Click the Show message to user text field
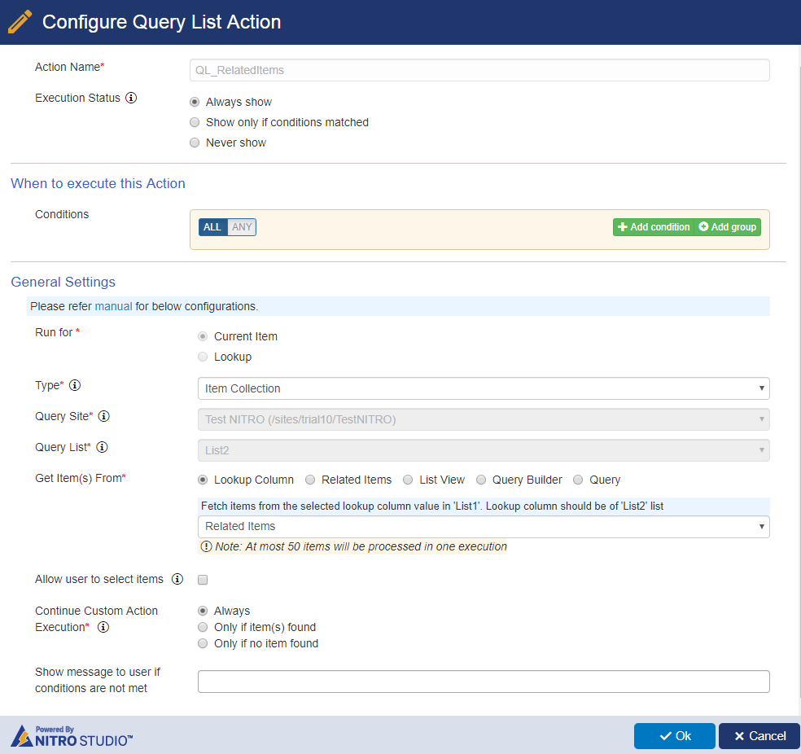The image size is (801, 754). click(484, 682)
